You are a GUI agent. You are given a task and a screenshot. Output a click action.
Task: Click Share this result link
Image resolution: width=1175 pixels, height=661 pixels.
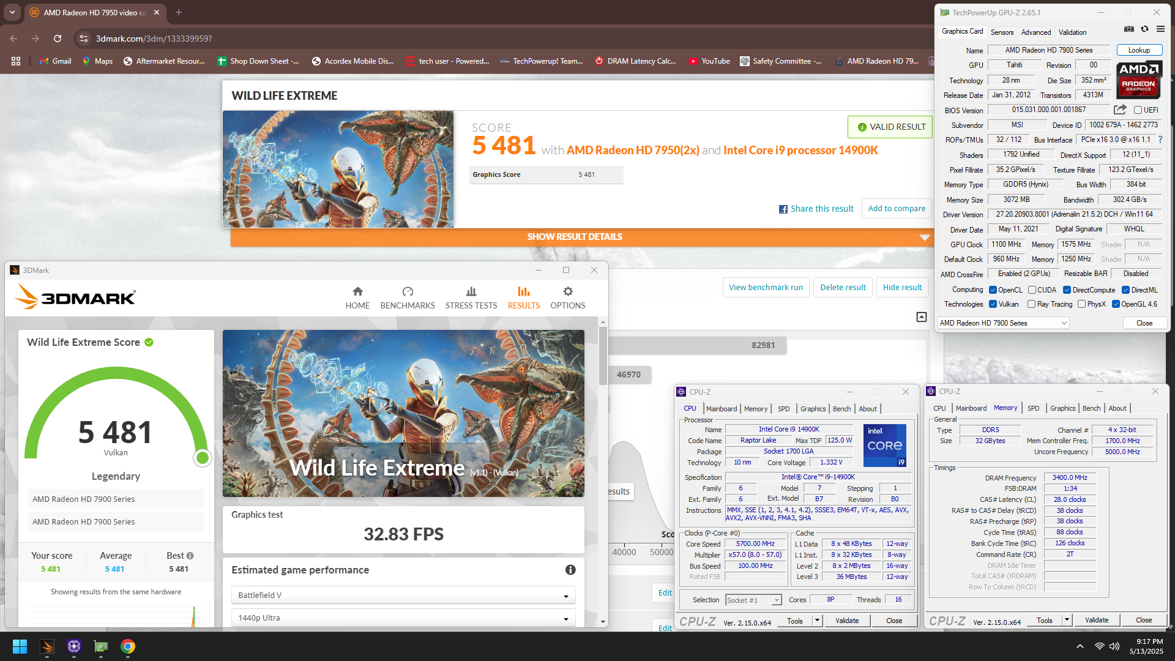pyautogui.click(x=816, y=209)
